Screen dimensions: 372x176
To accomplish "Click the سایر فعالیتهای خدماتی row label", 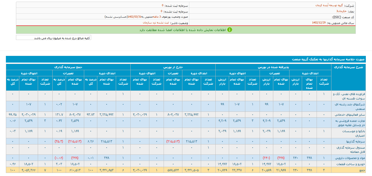I will (349, 115).
